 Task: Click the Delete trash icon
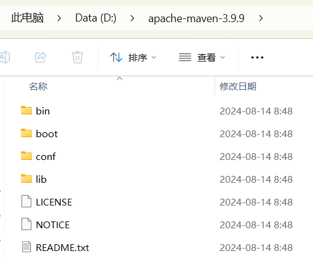(x=77, y=57)
